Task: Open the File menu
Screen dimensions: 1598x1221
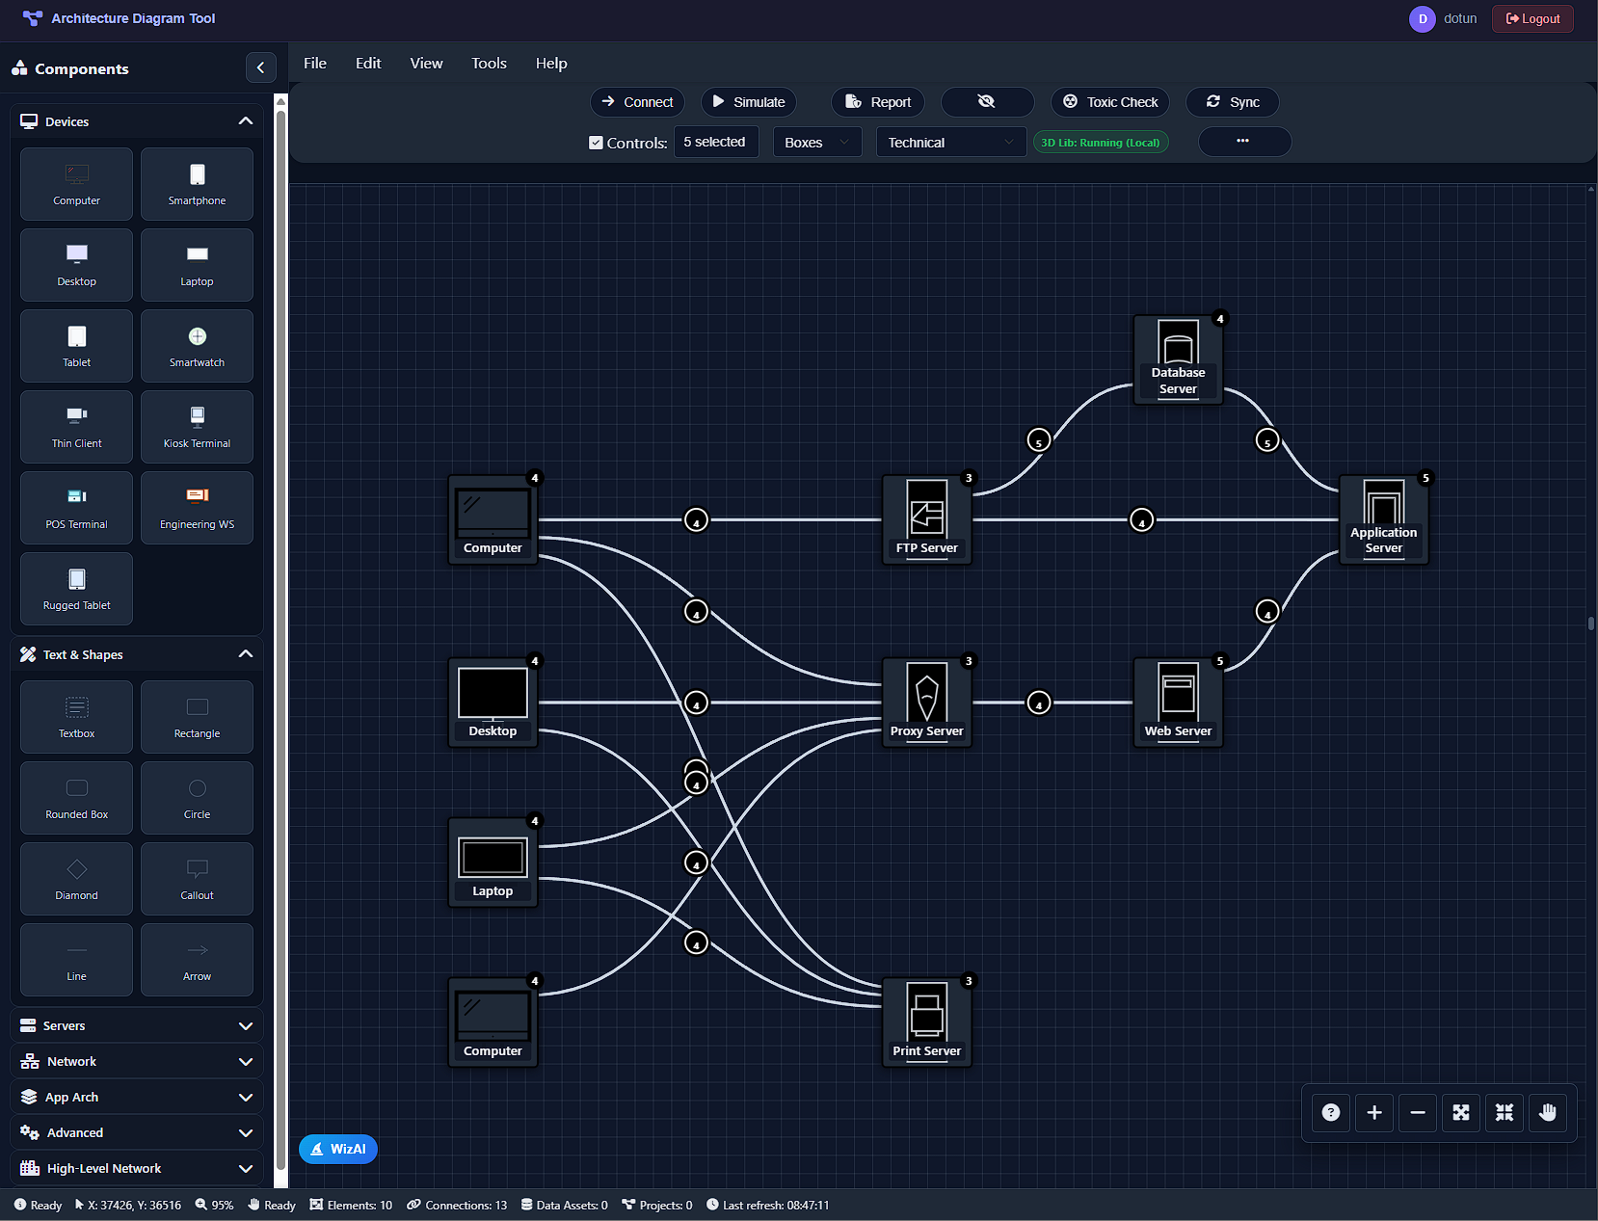Action: [314, 63]
